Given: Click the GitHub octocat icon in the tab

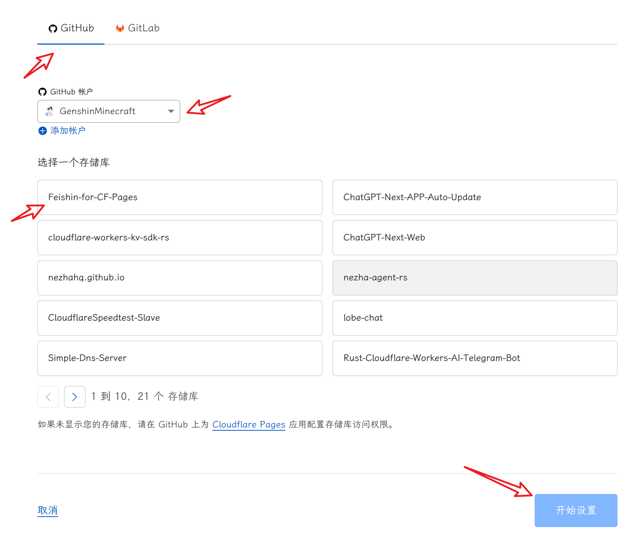Looking at the screenshot, I should click(x=53, y=29).
